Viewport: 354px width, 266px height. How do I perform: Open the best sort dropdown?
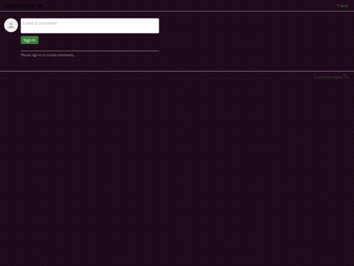point(342,6)
